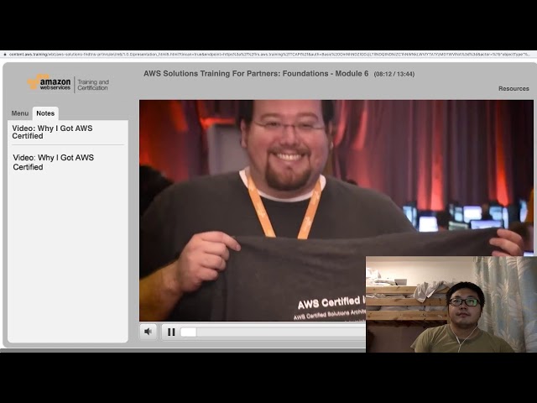Click the browser address bar URL

click(x=268, y=54)
